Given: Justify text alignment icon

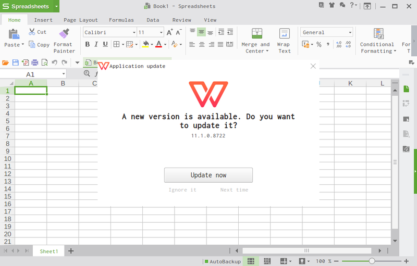Looking at the screenshot, I should click(x=220, y=44).
